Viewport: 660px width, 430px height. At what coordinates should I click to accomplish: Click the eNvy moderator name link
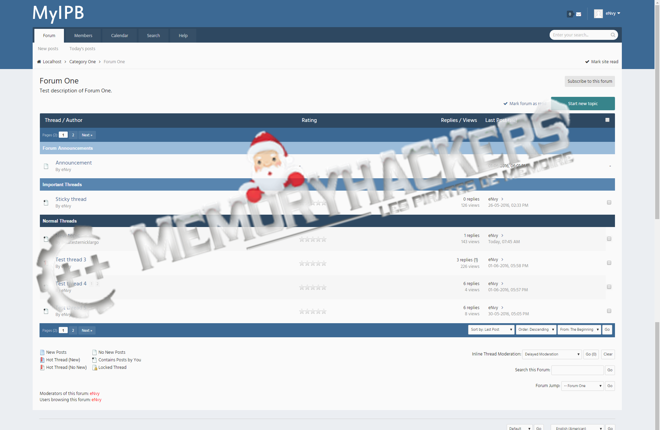coord(95,394)
